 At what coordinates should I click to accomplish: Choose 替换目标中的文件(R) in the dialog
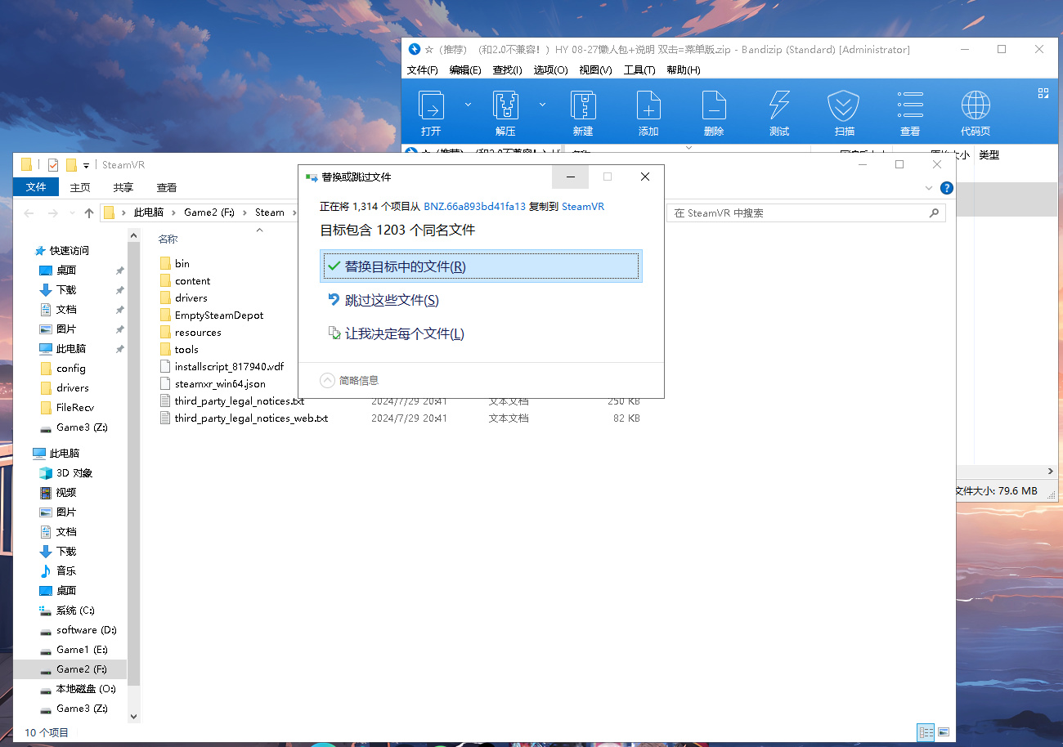click(x=481, y=266)
